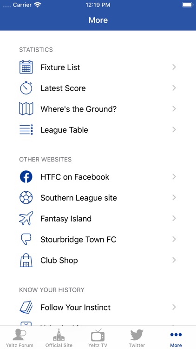
Task: Open the Fixture List chevron
Action: [174, 67]
